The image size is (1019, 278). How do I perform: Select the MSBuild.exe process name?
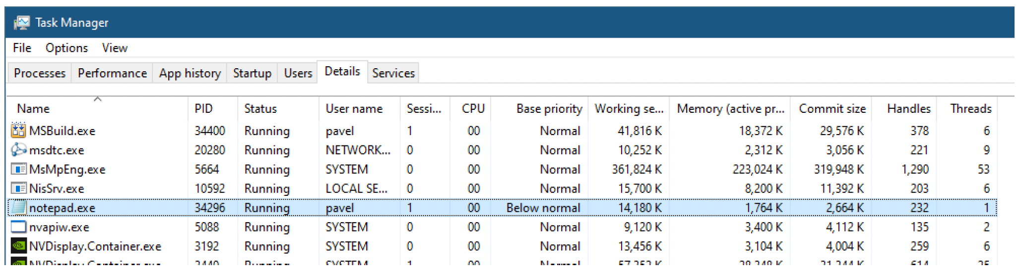[62, 131]
